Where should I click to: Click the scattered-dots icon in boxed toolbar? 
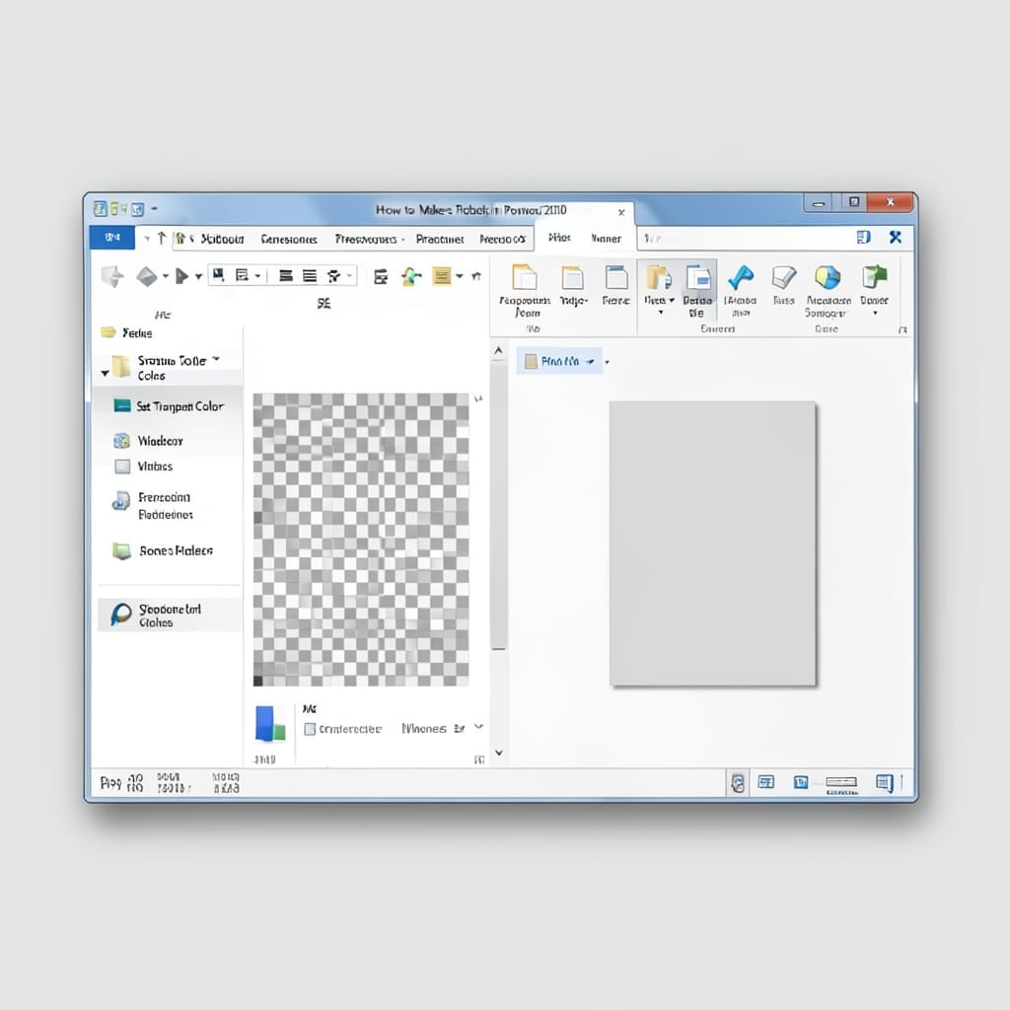tap(333, 276)
